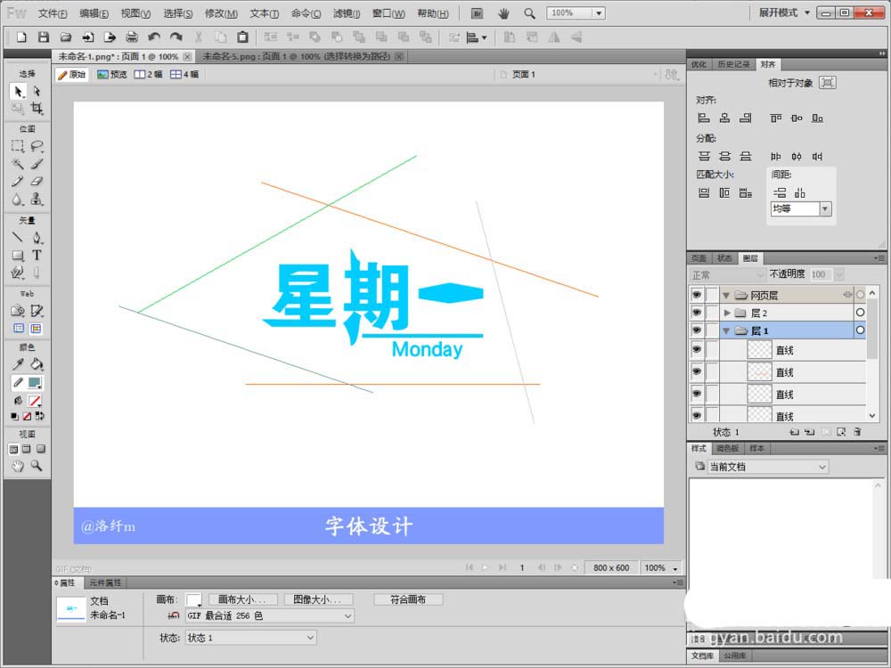The height and width of the screenshot is (668, 891).
Task: Select the Zoom magnifier in view tools
Action: [37, 466]
